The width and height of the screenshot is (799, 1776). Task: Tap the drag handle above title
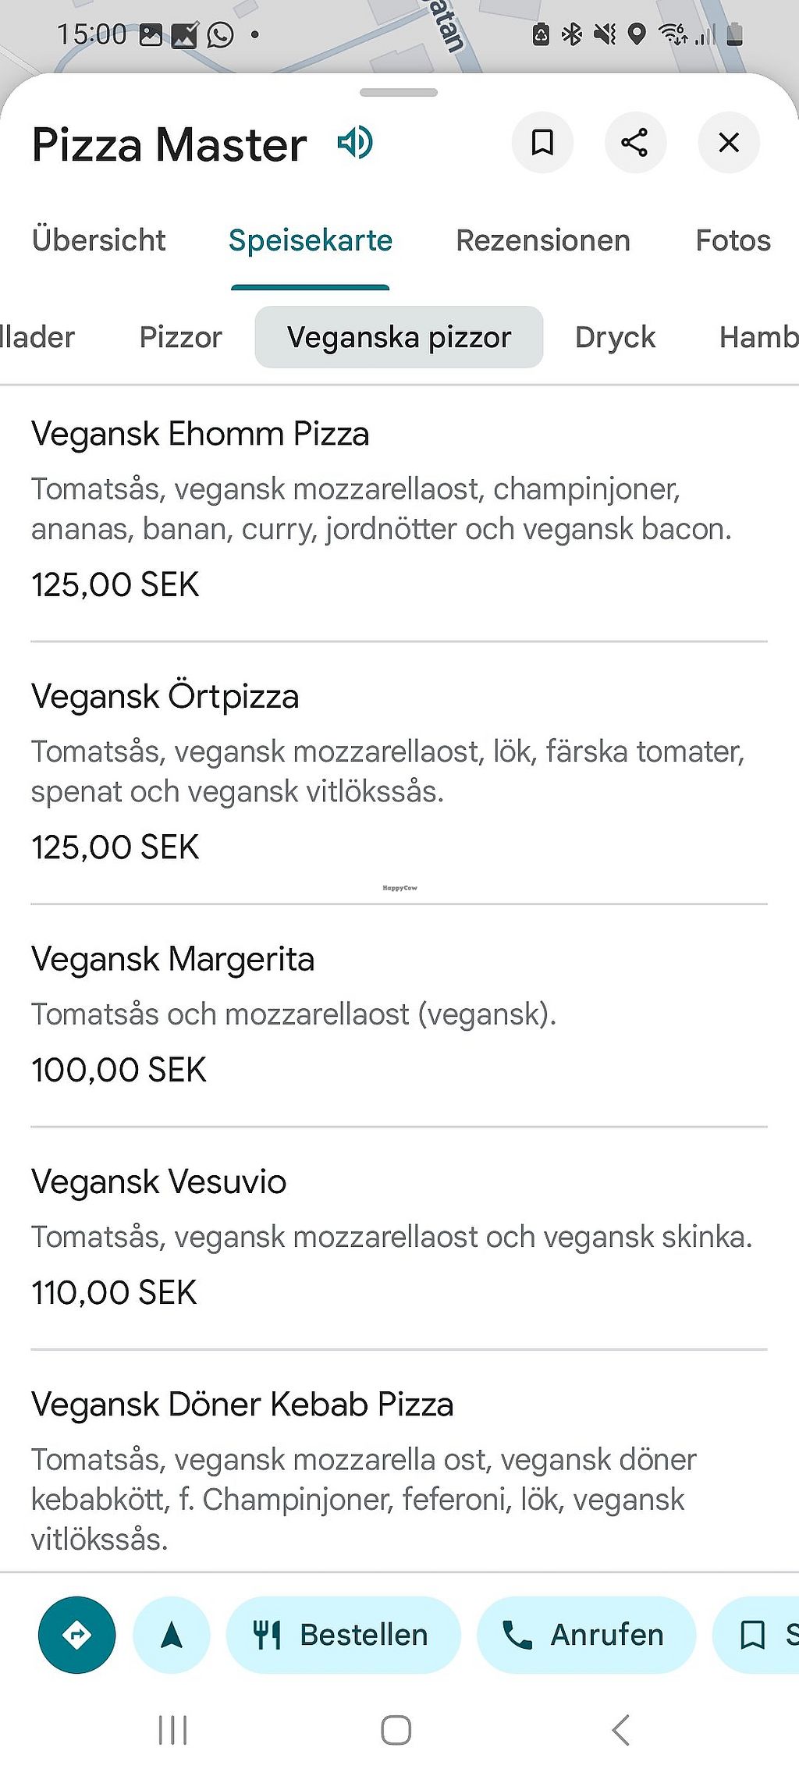pyautogui.click(x=399, y=92)
